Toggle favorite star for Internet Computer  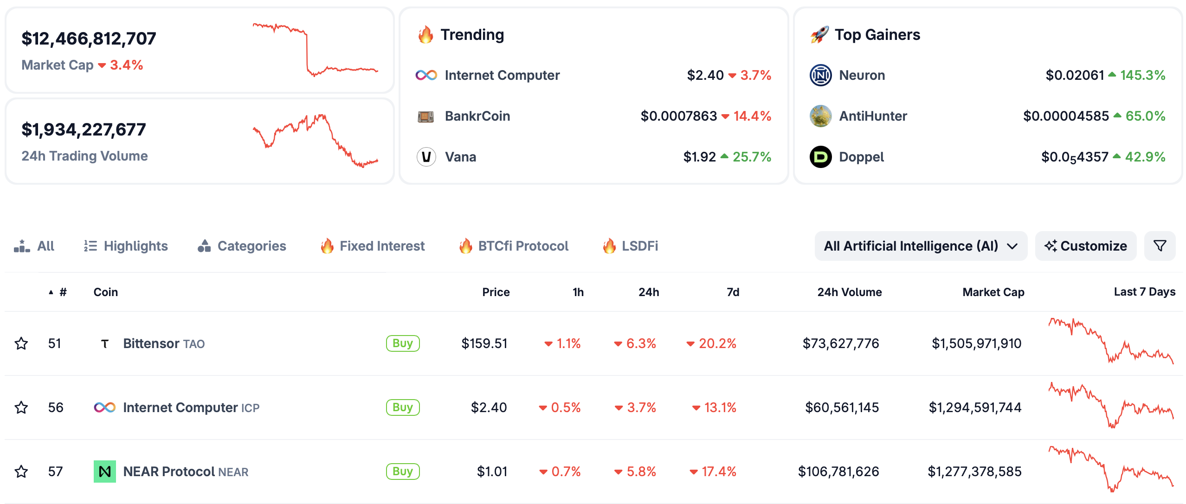[x=21, y=407]
